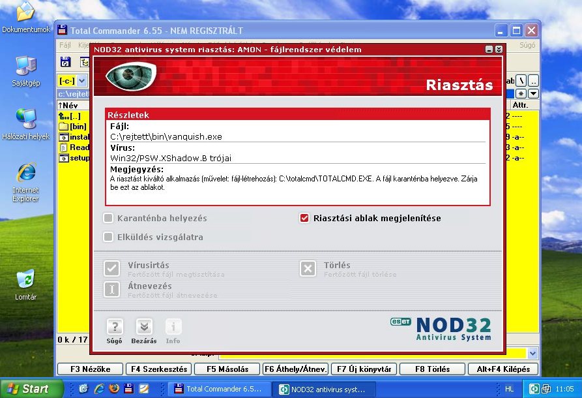Select the [bin] folder in file panel
Image resolution: width=582 pixels, height=398 pixels.
point(74,127)
